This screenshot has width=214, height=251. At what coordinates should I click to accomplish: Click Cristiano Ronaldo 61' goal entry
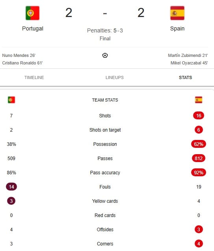click(22, 63)
